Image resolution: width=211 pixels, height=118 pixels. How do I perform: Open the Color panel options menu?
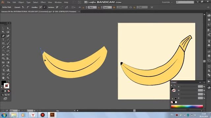pyautogui.click(x=204, y=82)
